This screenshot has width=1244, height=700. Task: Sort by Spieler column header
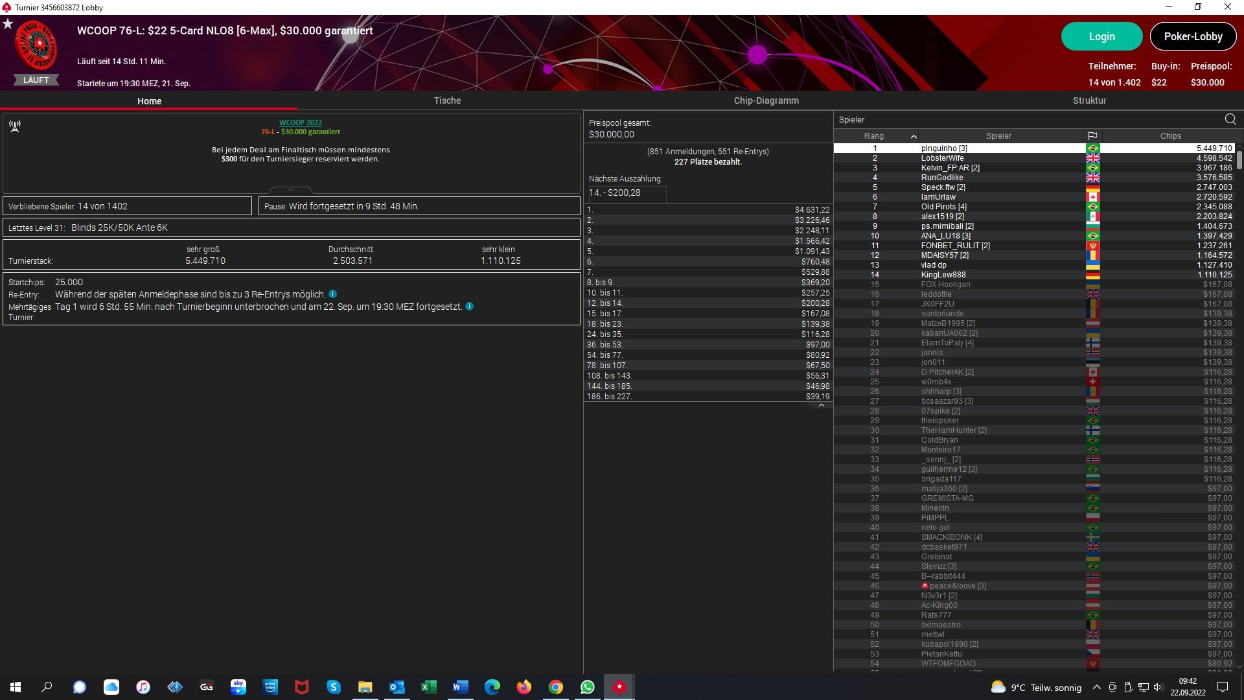click(998, 135)
